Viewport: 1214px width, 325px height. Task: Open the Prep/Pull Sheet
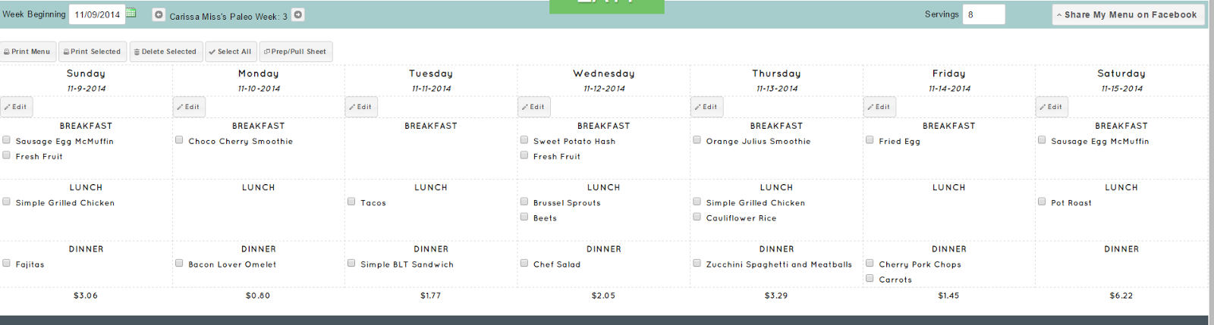pyautogui.click(x=296, y=52)
